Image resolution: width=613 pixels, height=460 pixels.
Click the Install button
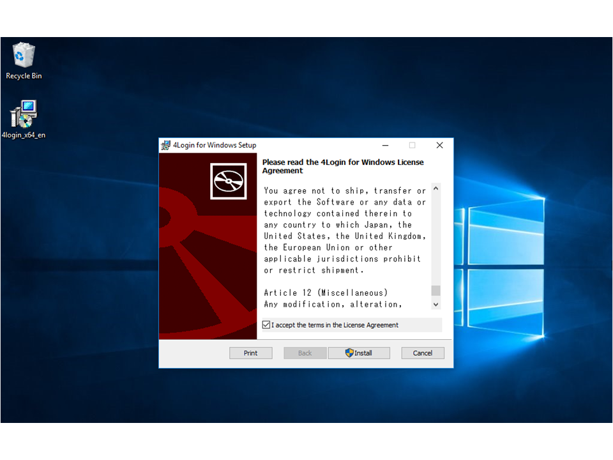click(359, 353)
